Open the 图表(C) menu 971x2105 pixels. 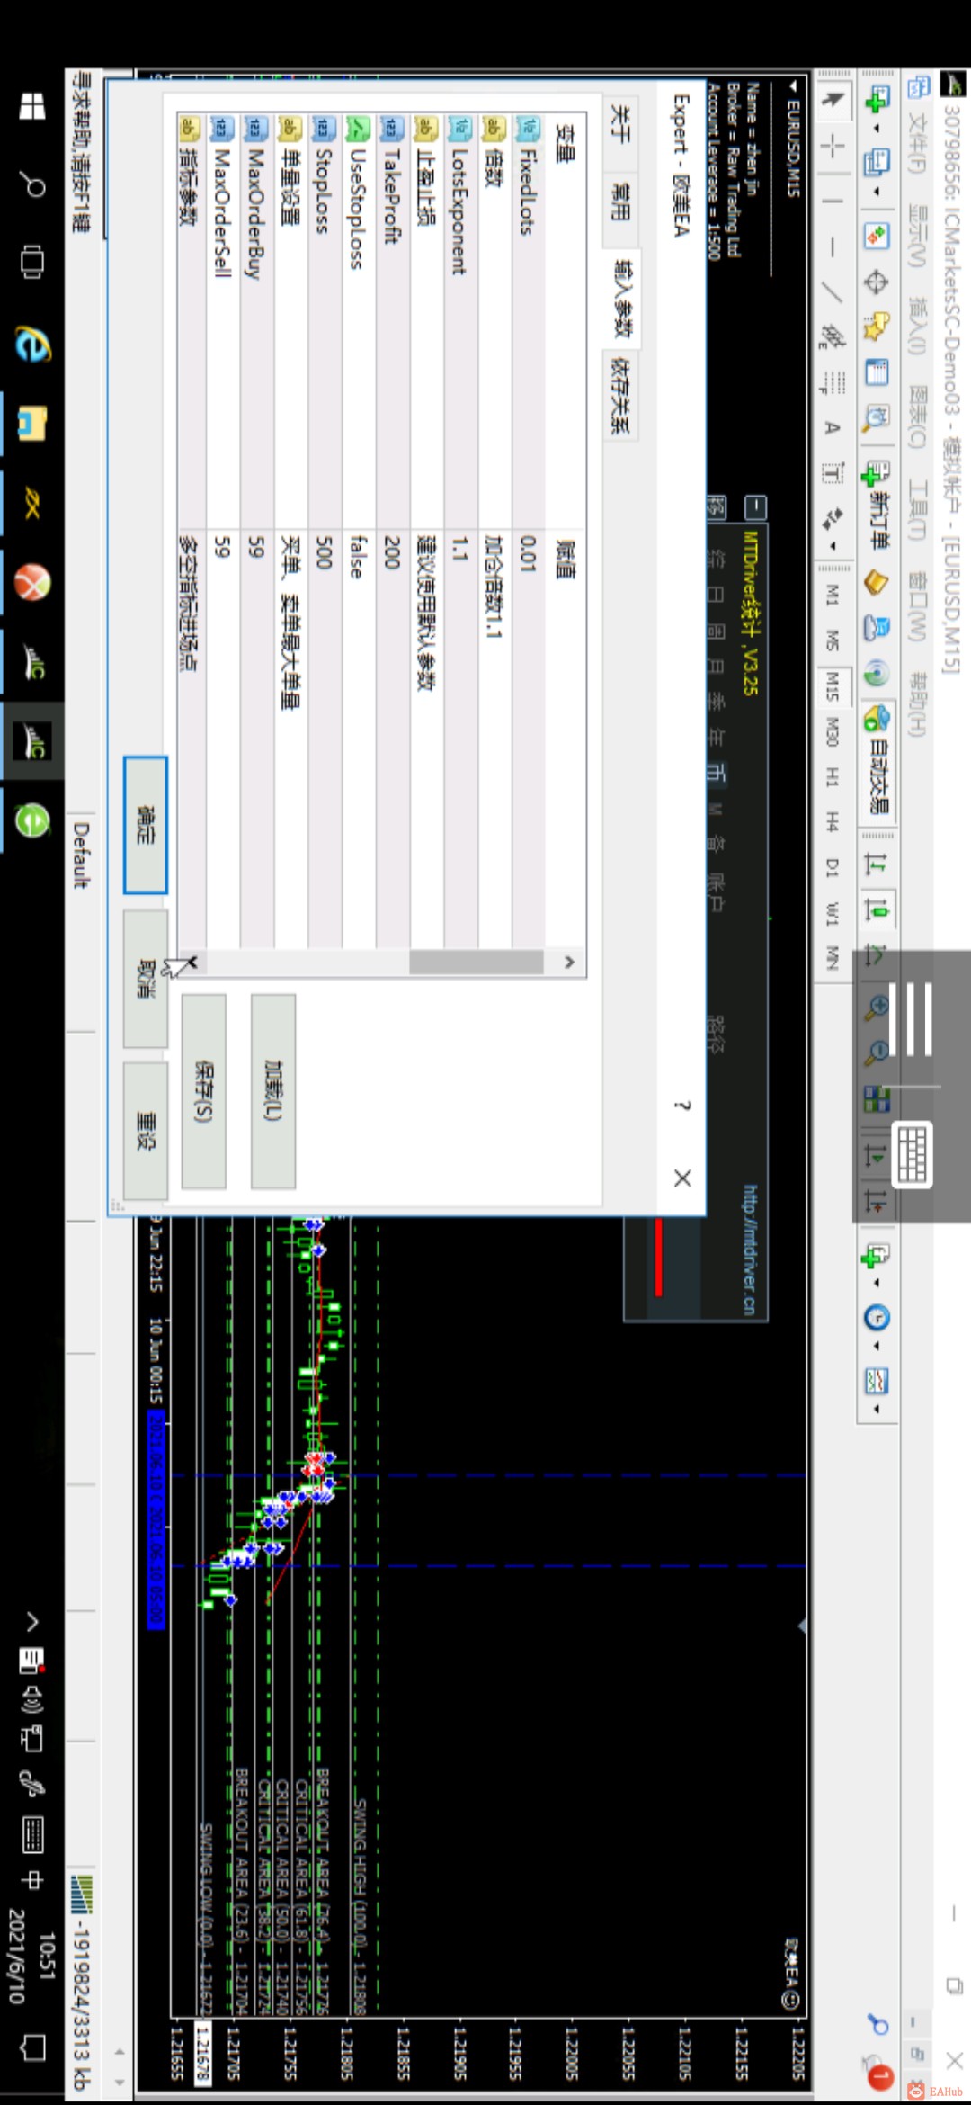(x=917, y=417)
